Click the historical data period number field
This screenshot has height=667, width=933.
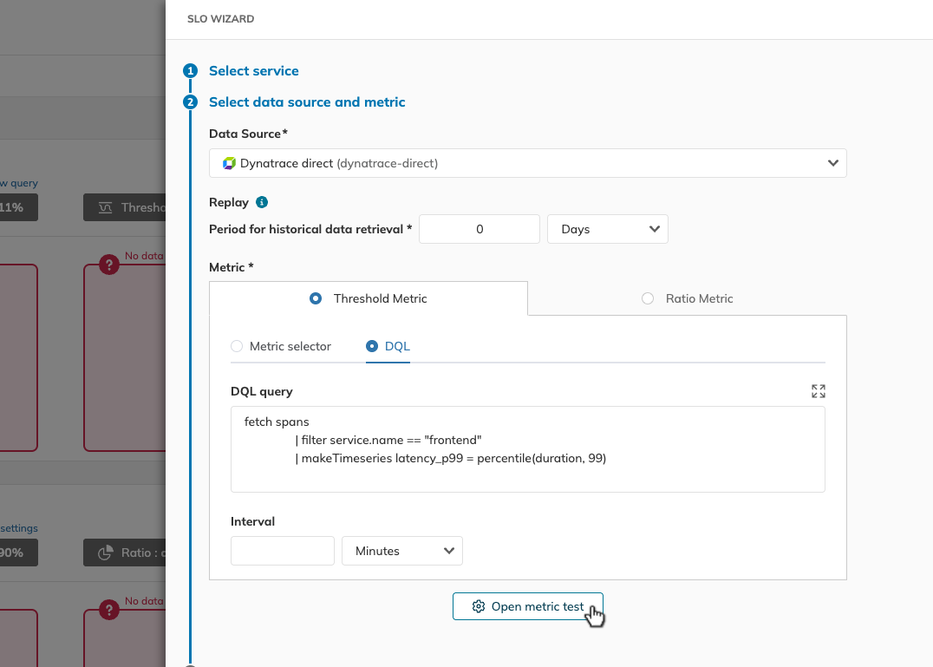pos(480,229)
